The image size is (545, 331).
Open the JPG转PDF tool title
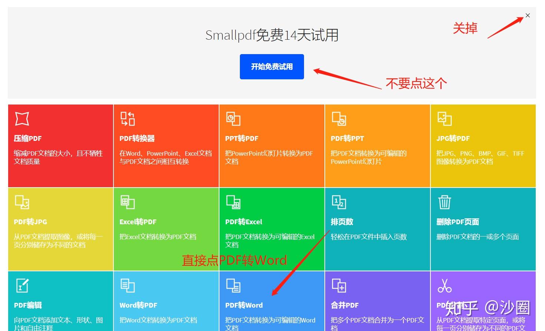point(453,139)
